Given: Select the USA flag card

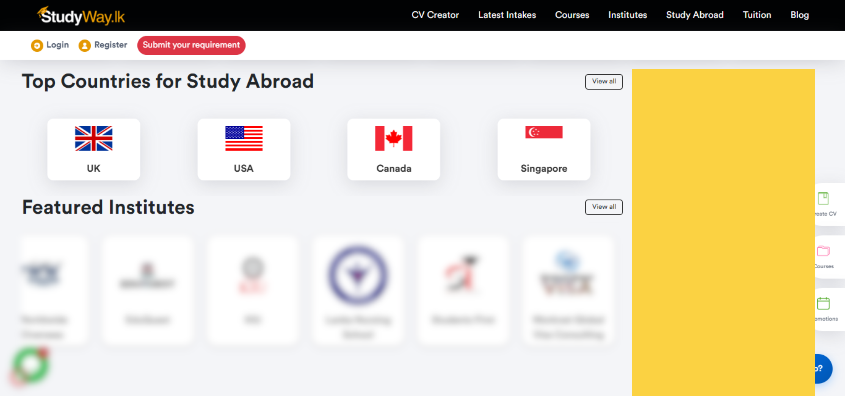Looking at the screenshot, I should coord(244,149).
